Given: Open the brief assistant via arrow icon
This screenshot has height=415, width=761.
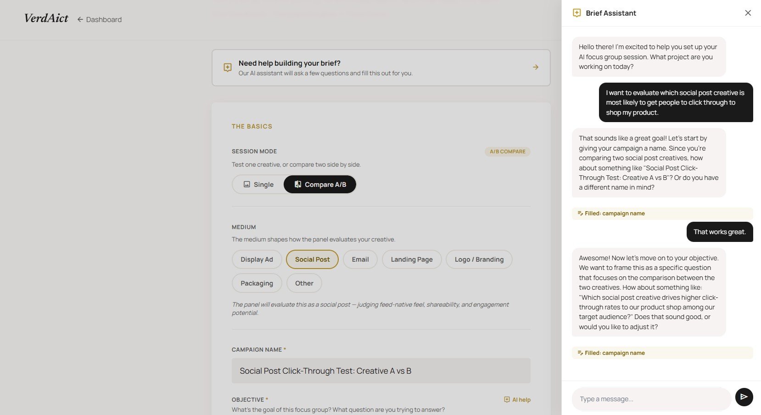Looking at the screenshot, I should [x=535, y=67].
